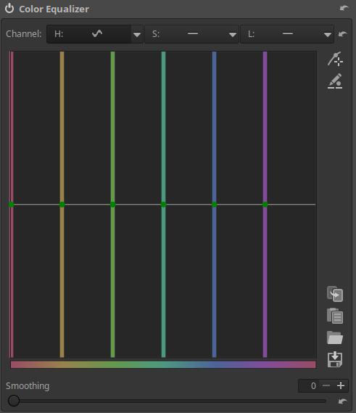Activate the curve pipette add-point tool
This screenshot has height=413, width=356.
click(335, 59)
